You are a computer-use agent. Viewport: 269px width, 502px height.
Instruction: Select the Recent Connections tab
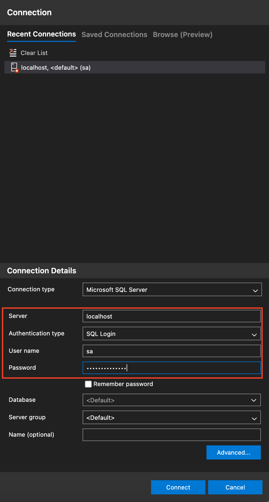pos(42,34)
